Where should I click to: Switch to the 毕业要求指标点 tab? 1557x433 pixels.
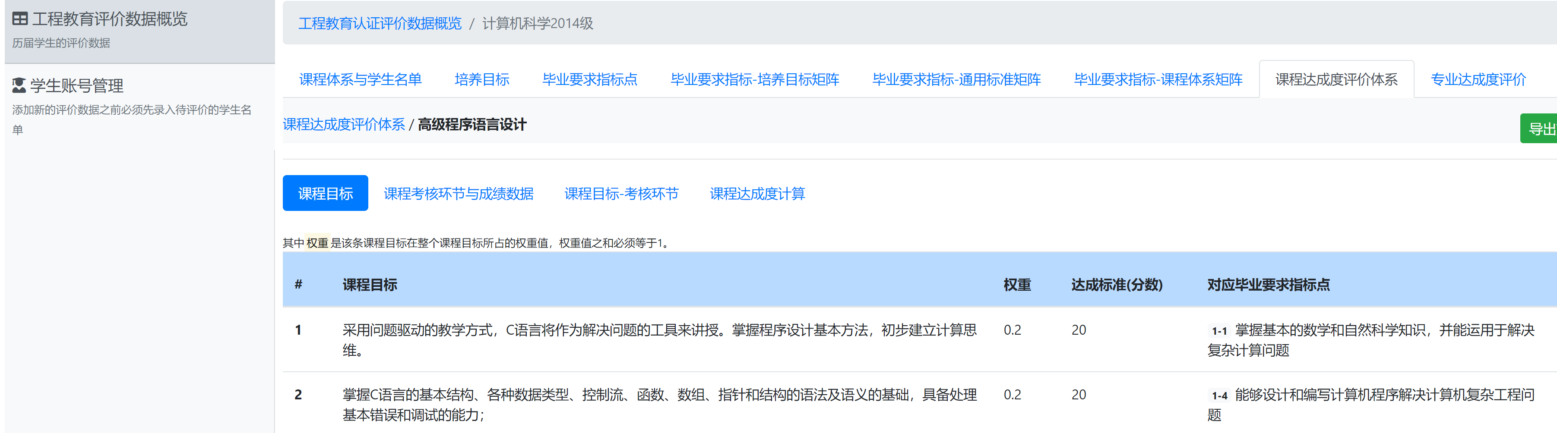tap(590, 79)
